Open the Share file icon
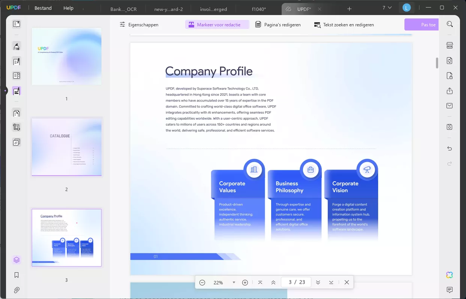The width and height of the screenshot is (466, 299). point(449,91)
